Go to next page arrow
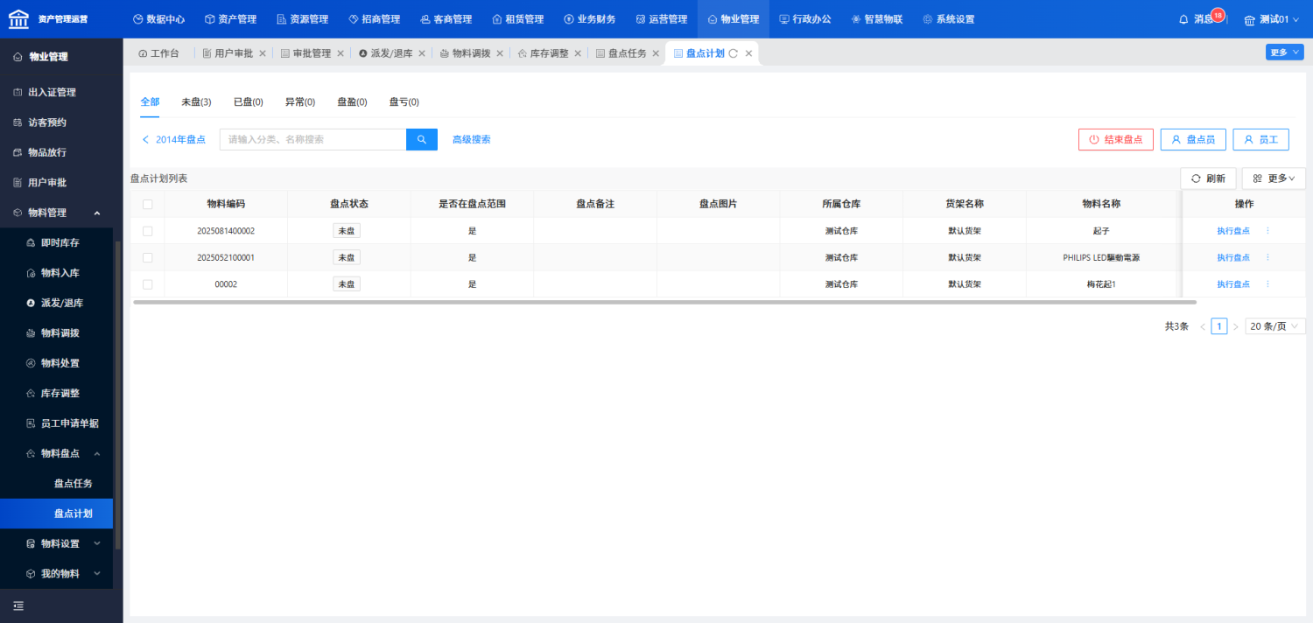1313x623 pixels. [x=1235, y=326]
